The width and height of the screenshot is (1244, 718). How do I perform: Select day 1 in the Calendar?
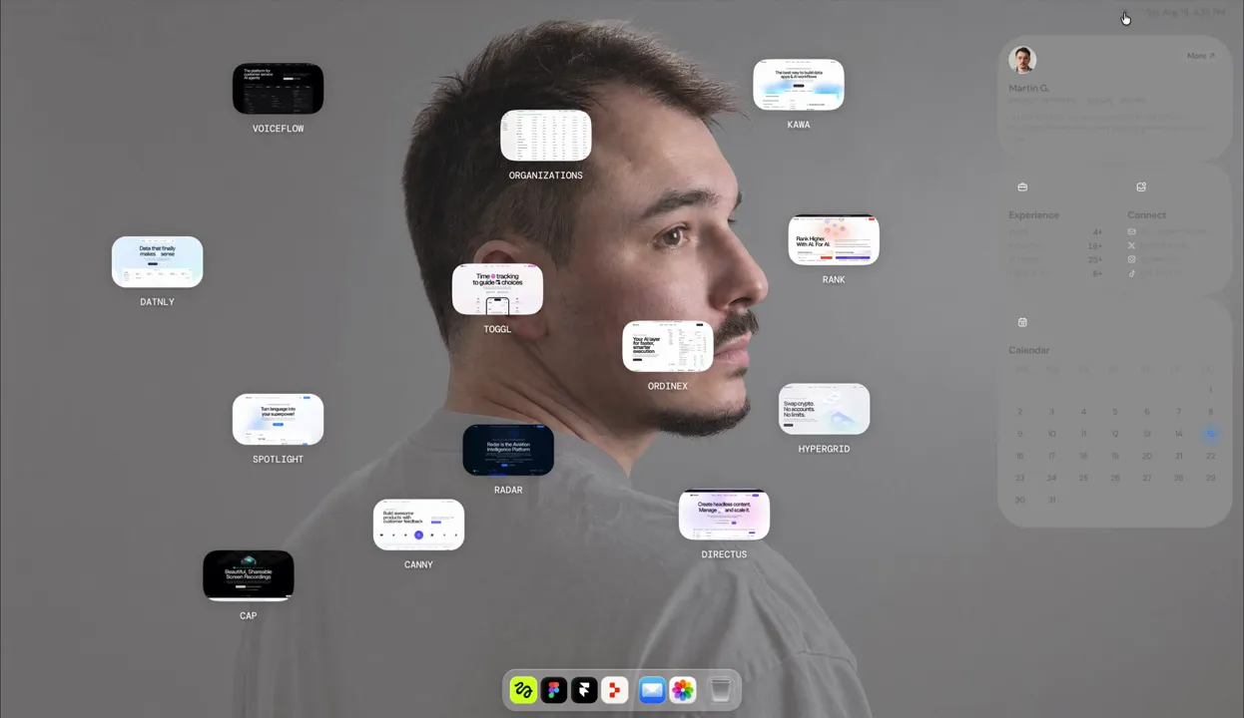point(1210,390)
